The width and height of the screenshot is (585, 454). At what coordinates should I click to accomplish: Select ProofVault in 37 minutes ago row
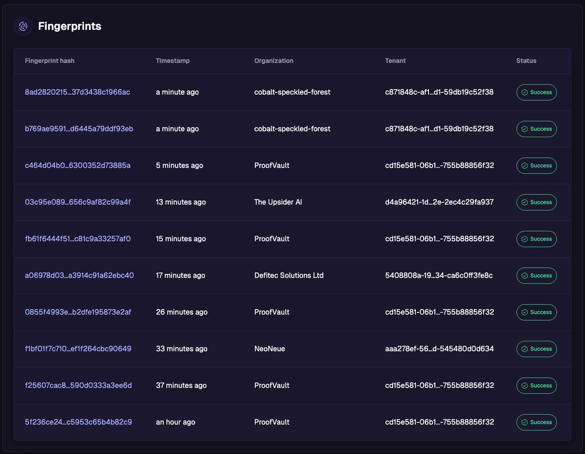tap(272, 385)
